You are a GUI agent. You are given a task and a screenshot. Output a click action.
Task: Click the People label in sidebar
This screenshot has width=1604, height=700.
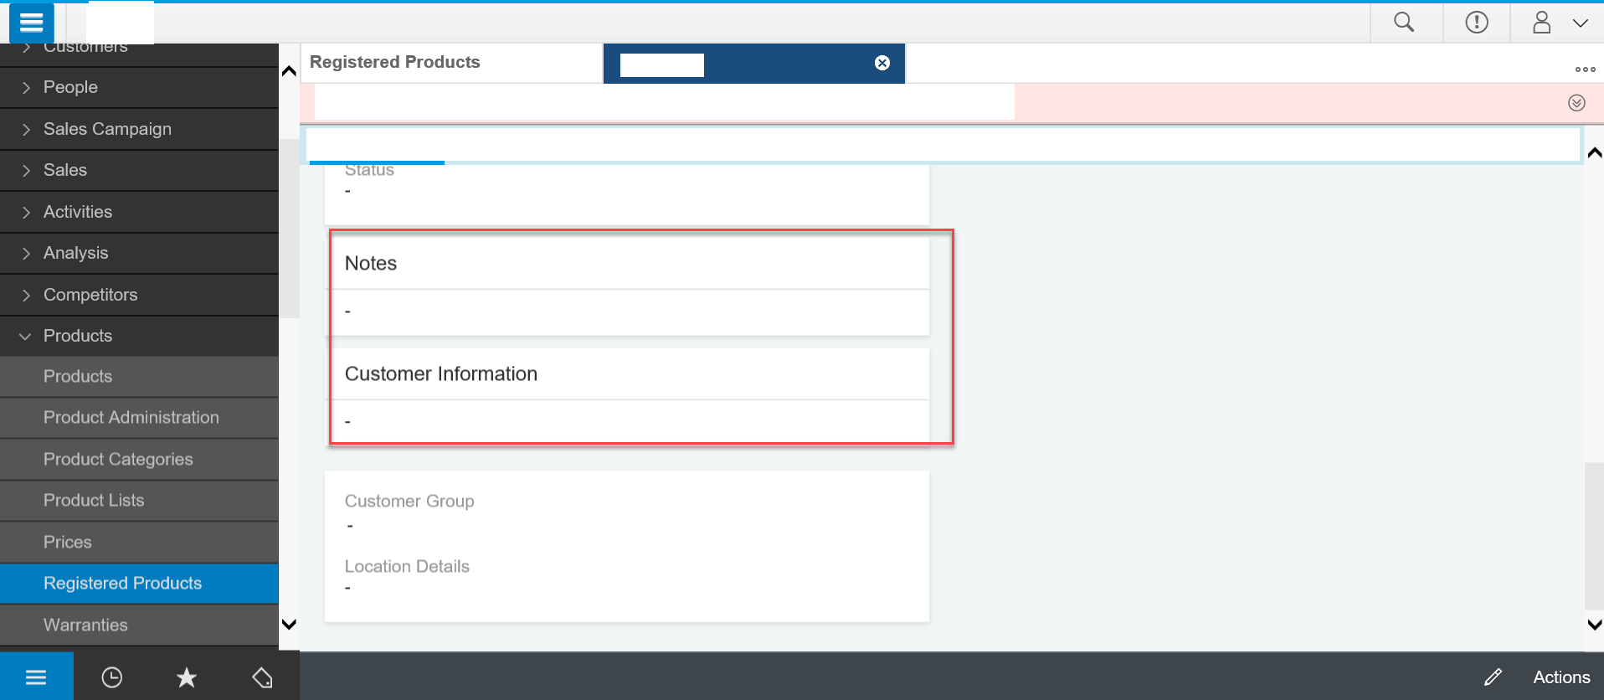[x=70, y=87]
